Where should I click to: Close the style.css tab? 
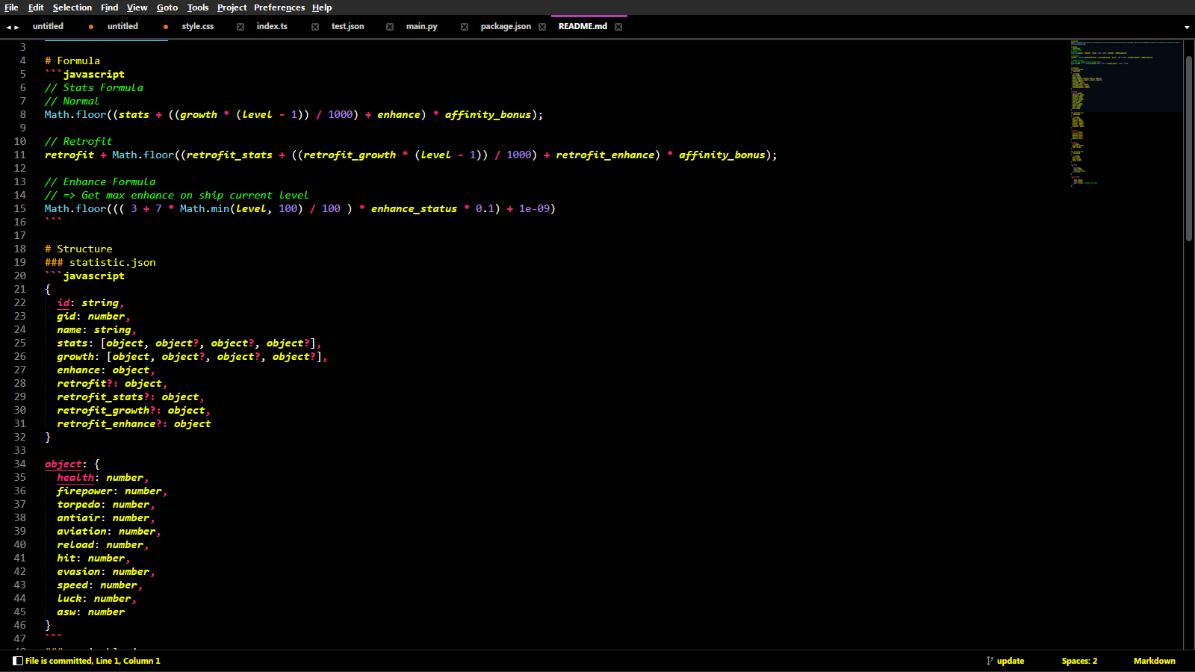pos(240,27)
